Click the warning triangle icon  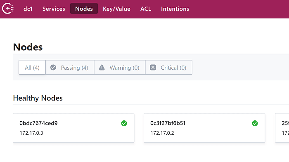102,67
